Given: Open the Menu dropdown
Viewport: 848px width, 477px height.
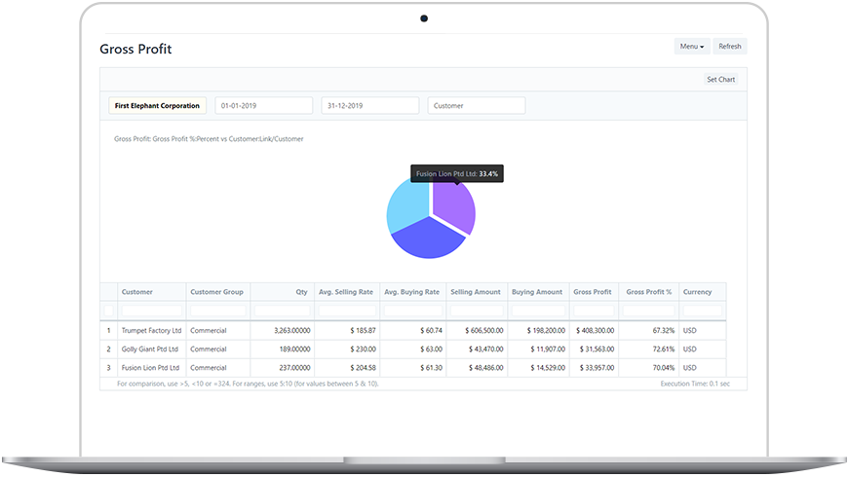Looking at the screenshot, I should (x=691, y=47).
